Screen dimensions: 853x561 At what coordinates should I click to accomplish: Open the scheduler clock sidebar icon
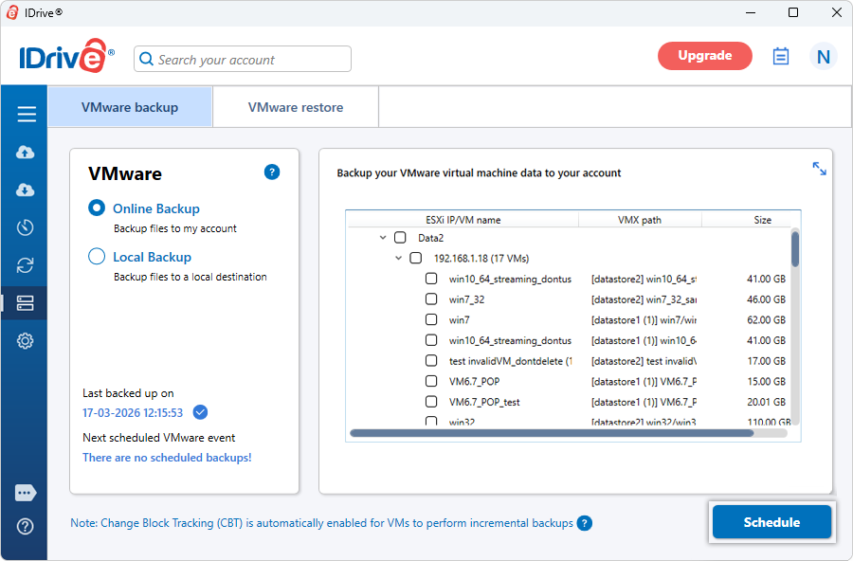point(26,227)
